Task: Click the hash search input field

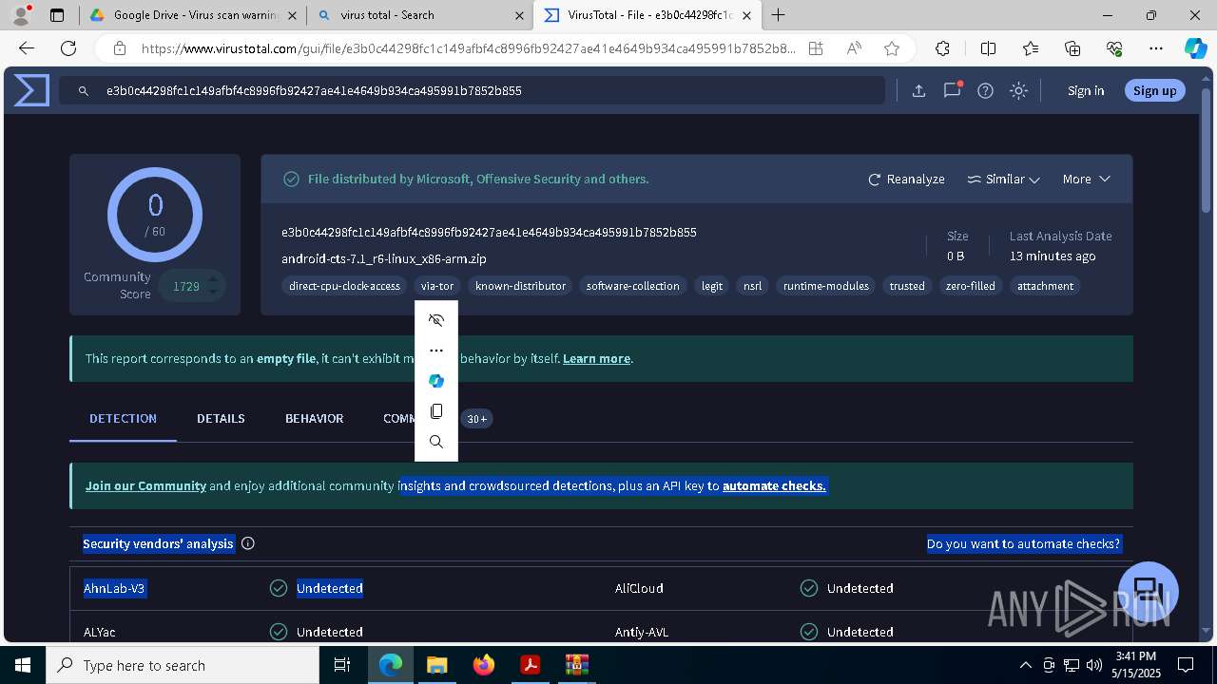Action: (473, 90)
